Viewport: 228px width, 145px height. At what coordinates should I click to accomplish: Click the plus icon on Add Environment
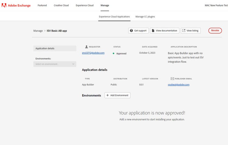tap(108, 95)
